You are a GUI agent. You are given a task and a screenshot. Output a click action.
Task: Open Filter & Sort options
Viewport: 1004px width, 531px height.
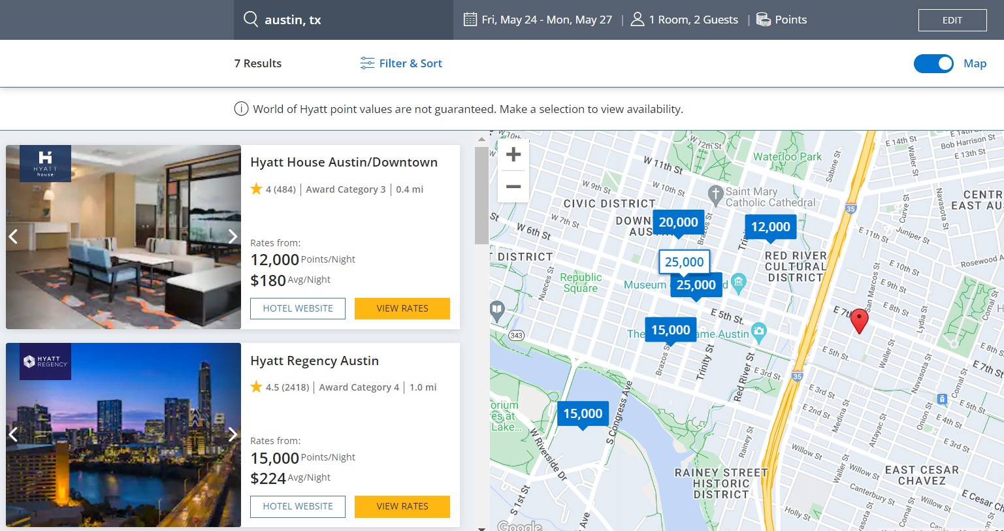click(401, 63)
